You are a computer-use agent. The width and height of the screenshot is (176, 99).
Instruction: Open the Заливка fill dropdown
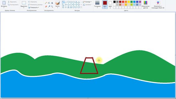87,5
